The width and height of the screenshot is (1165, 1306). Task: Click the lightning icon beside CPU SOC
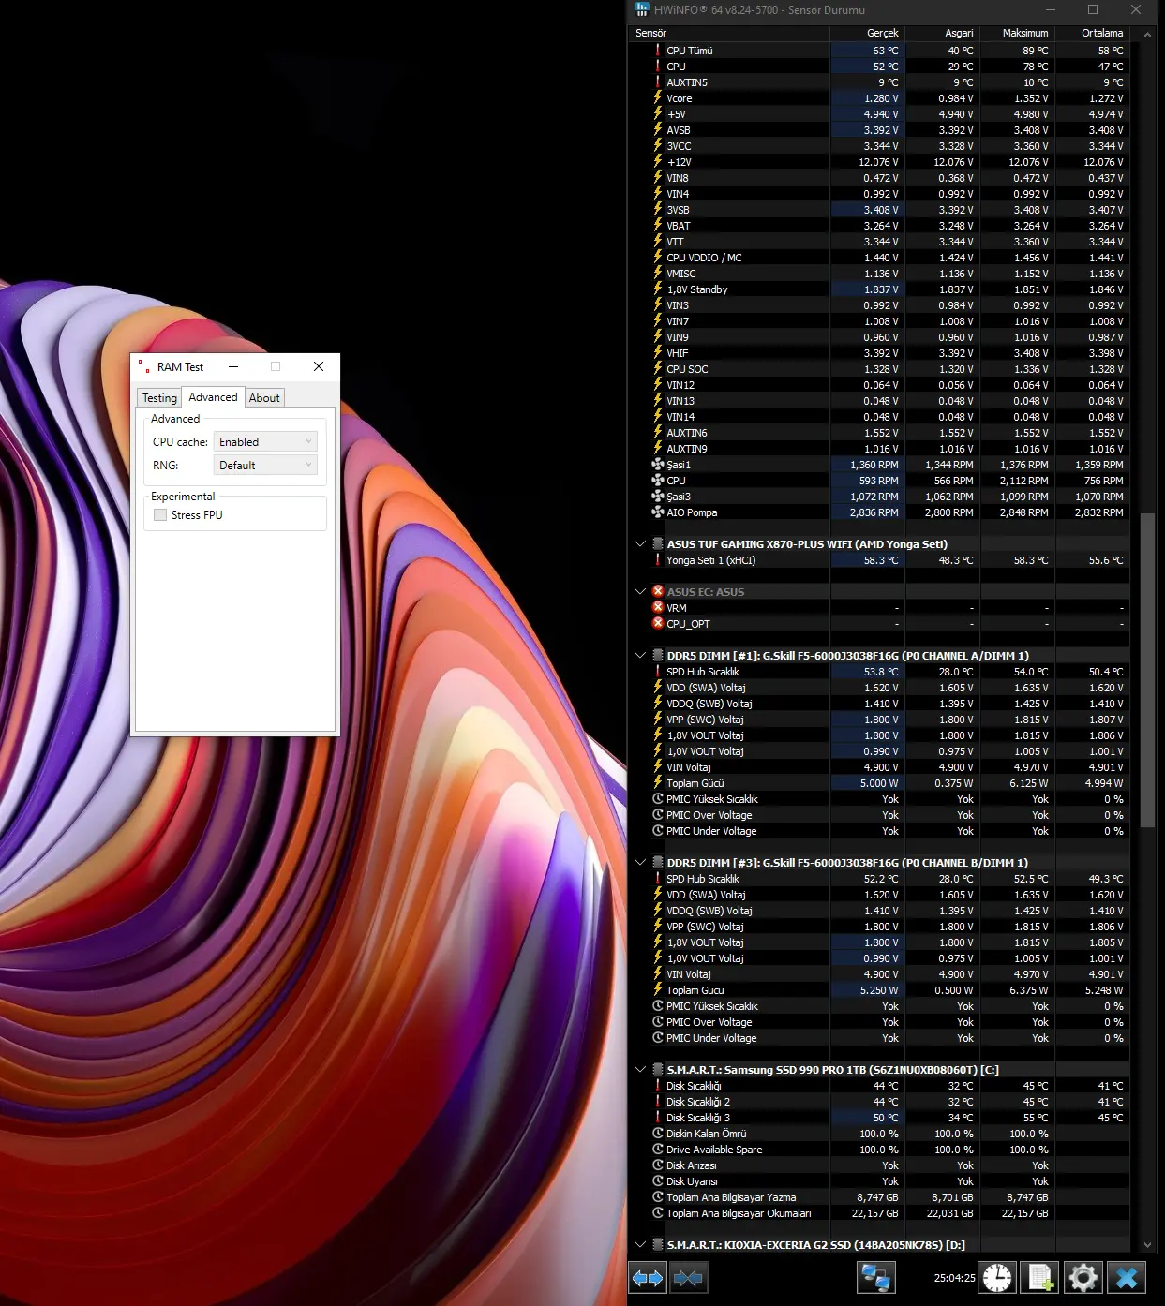(x=658, y=369)
